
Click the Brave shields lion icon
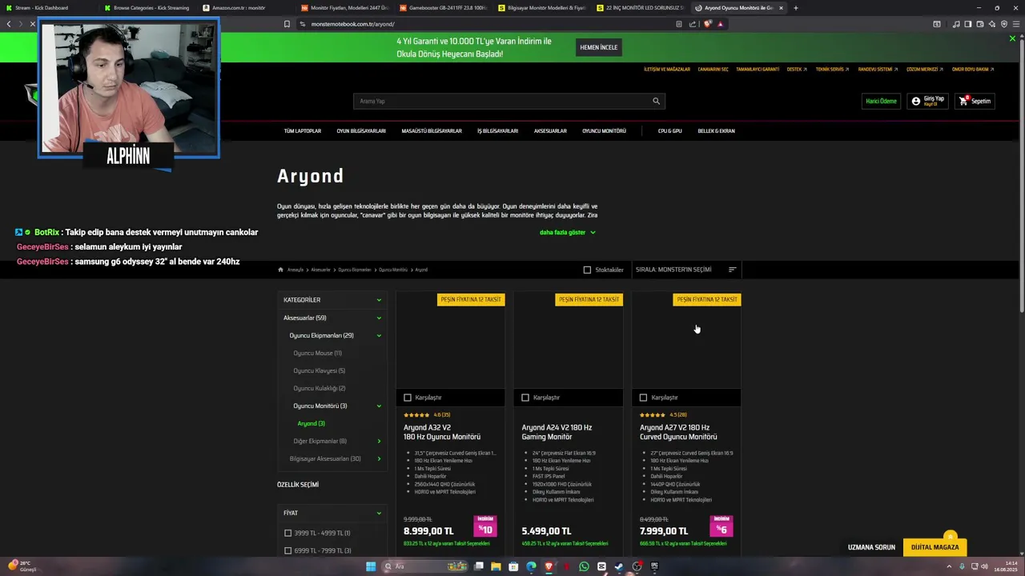[707, 24]
